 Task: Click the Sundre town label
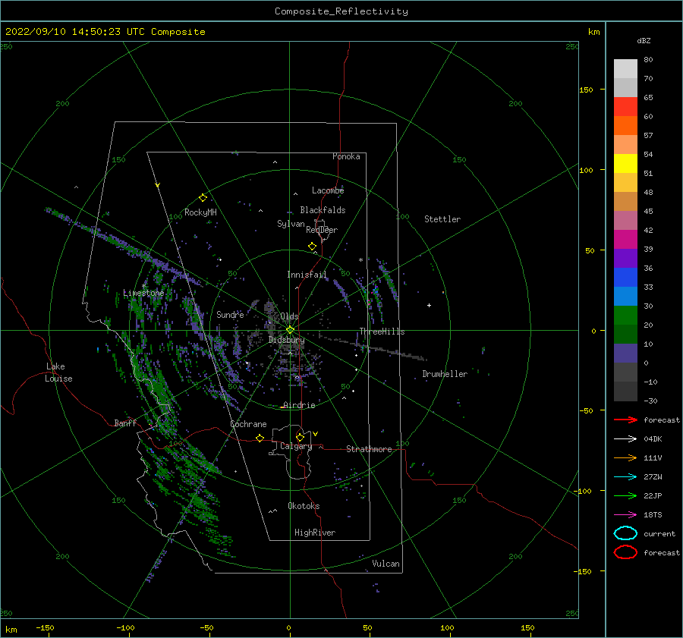(231, 314)
